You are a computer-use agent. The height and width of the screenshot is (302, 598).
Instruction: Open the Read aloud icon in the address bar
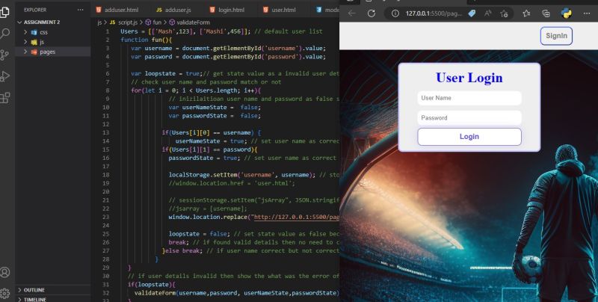488,13
